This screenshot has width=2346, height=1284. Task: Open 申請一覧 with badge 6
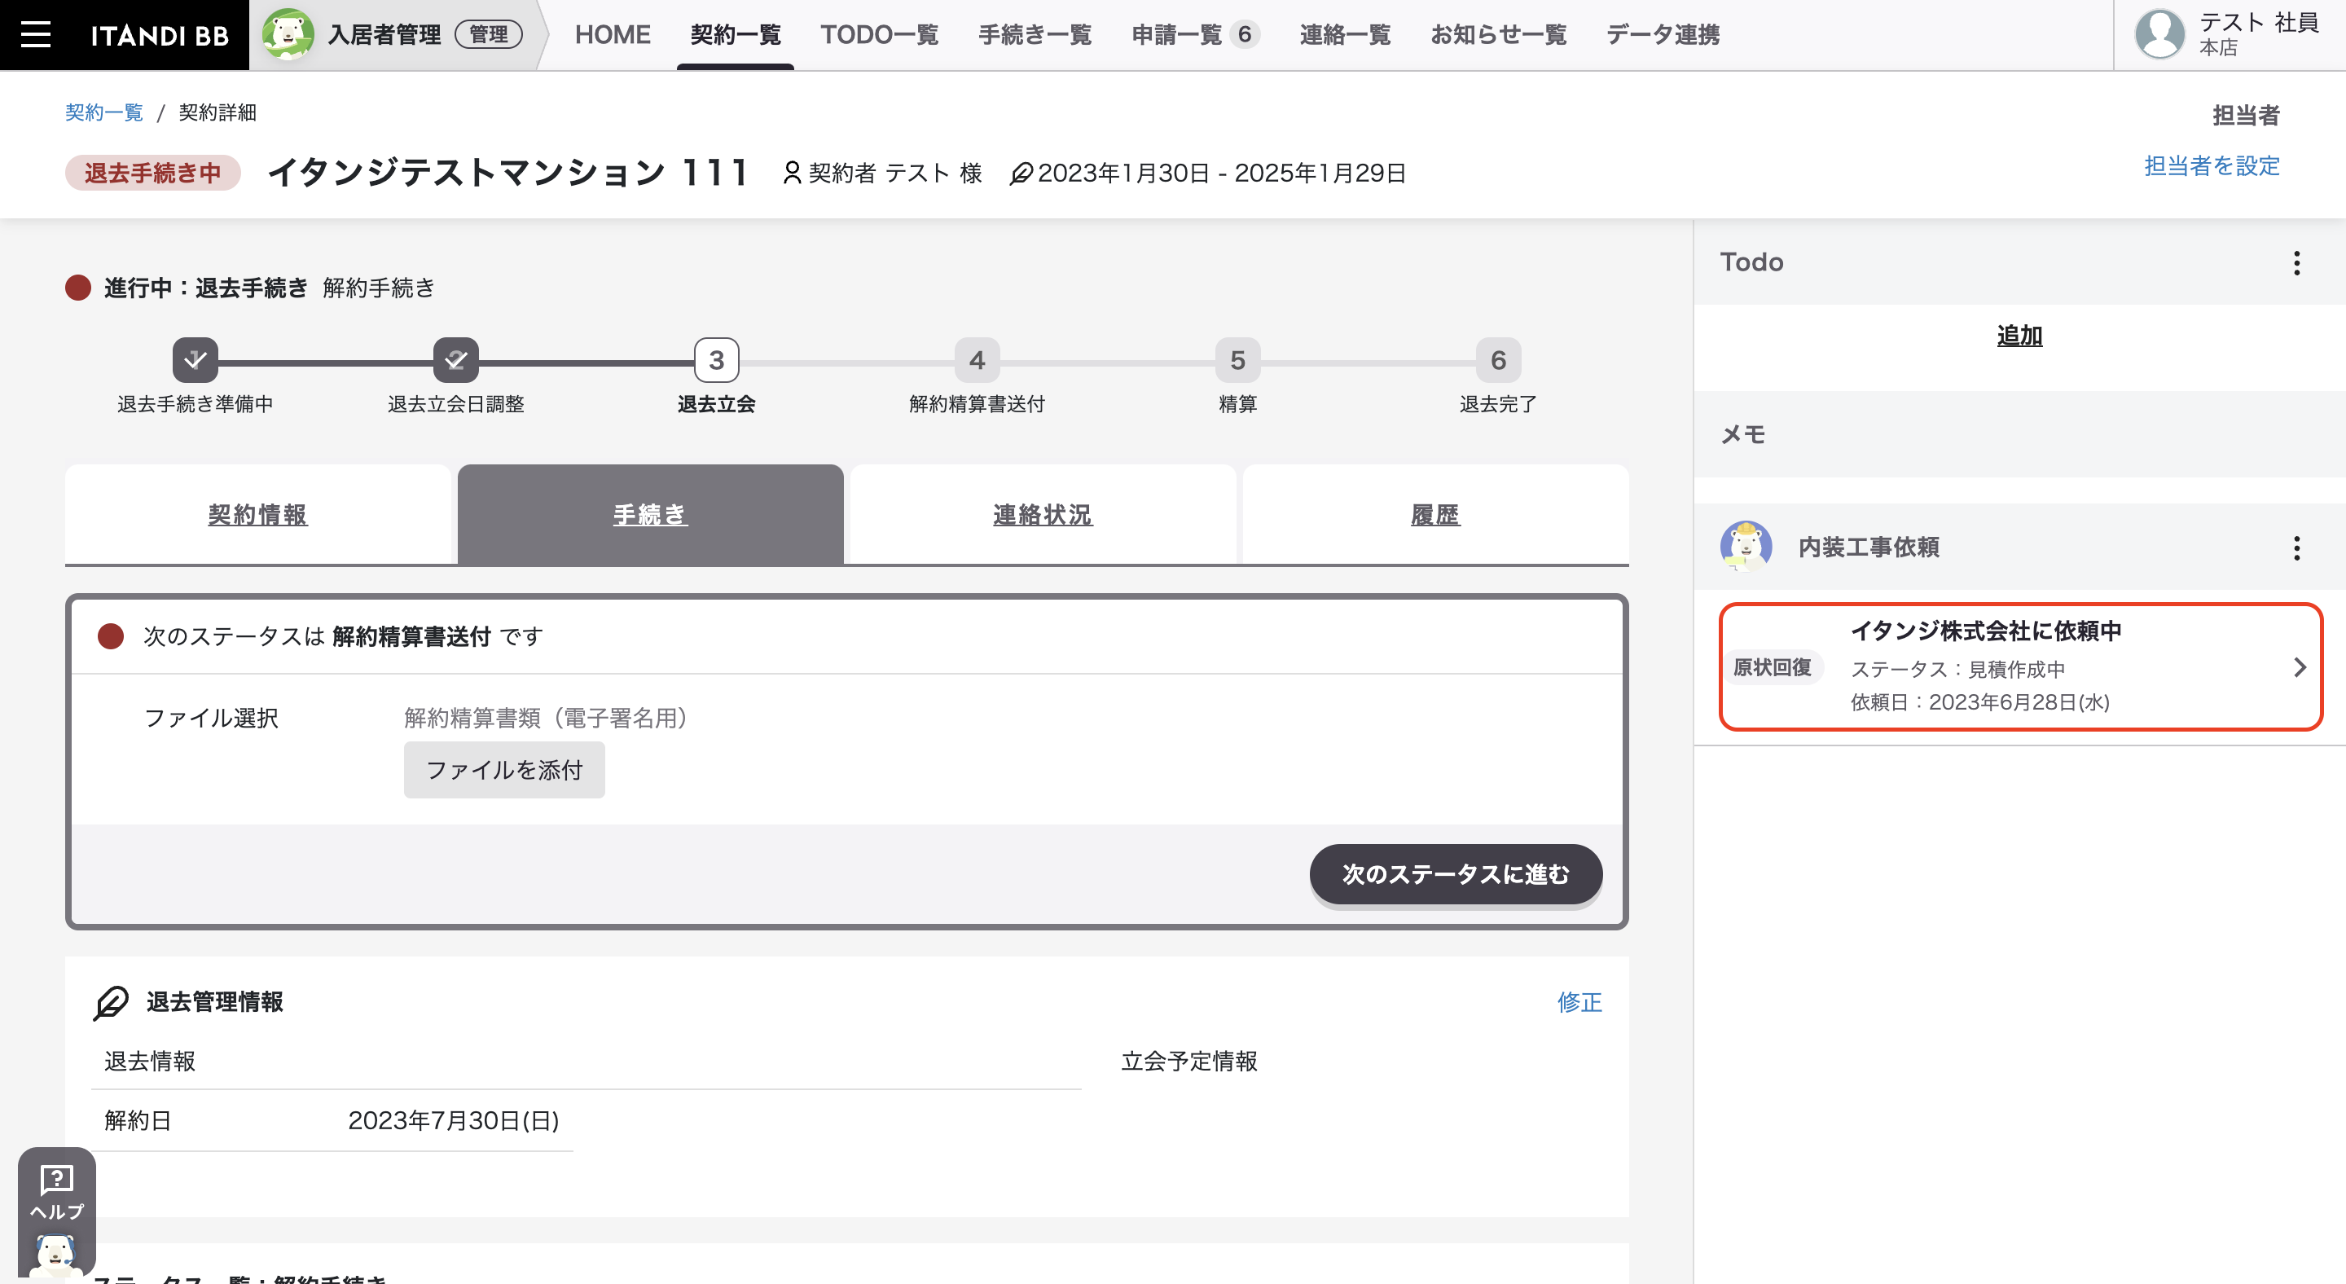pyautogui.click(x=1195, y=34)
